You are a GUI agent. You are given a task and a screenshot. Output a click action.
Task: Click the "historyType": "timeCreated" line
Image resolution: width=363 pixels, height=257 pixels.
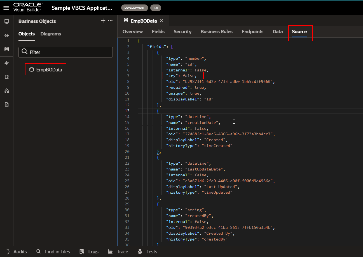(199, 146)
